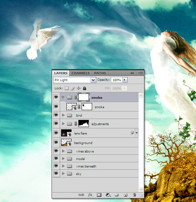Hide the sky group
196x202 pixels.
[x=56, y=173]
